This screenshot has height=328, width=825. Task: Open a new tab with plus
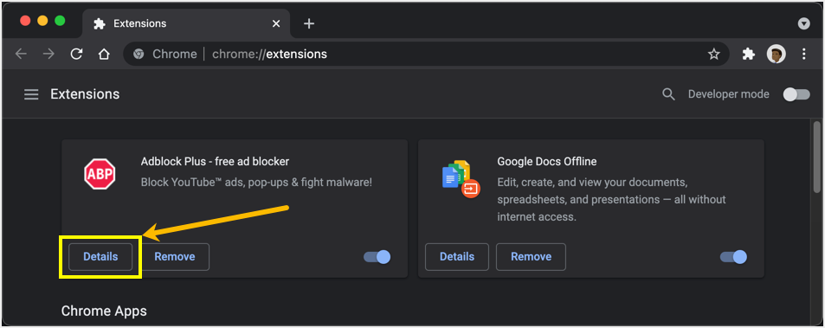pyautogui.click(x=309, y=23)
